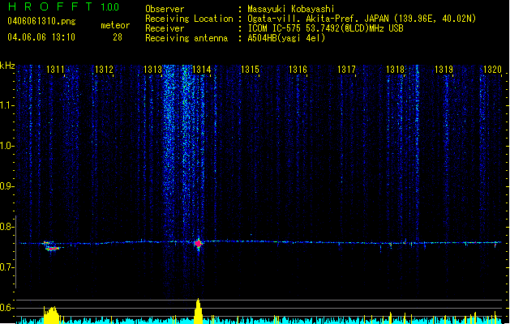This screenshot has height=324, width=510.
Task: Click the filename 0406061310.png text
Action: point(41,21)
